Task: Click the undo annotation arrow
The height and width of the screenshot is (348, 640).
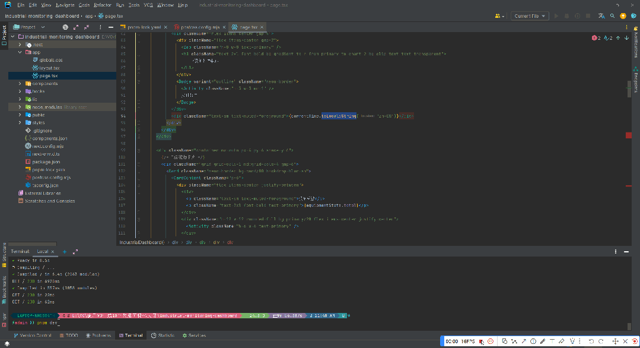Action: [591, 341]
